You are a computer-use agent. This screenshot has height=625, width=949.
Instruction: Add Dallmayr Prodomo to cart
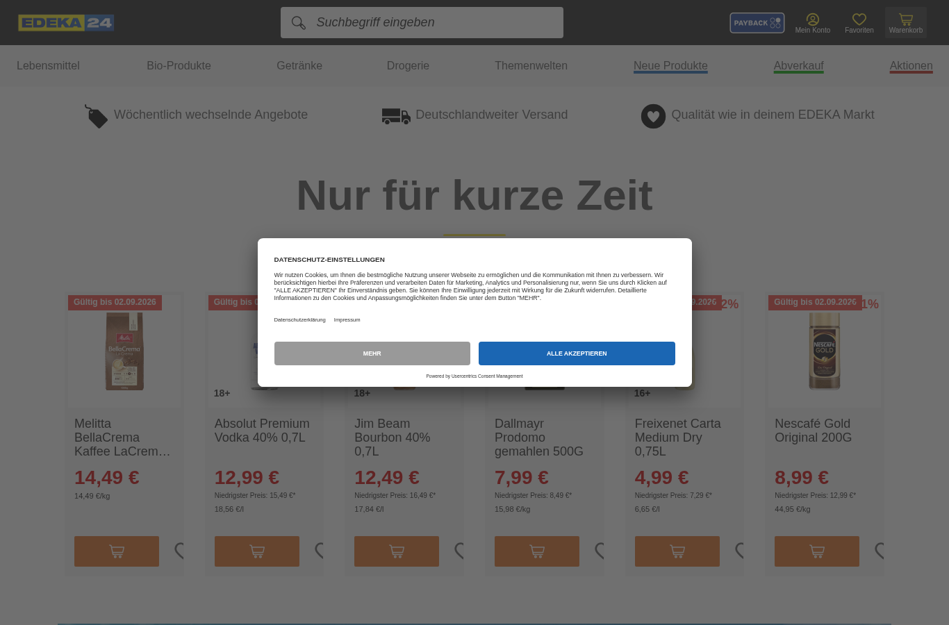tap(537, 551)
